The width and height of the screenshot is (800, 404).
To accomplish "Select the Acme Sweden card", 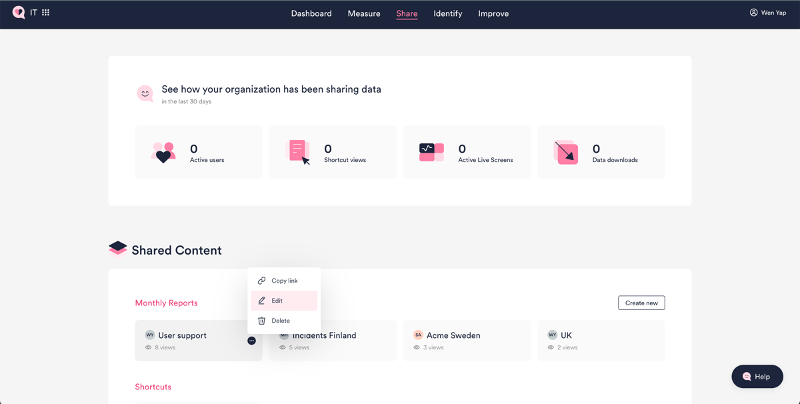I will coord(467,340).
